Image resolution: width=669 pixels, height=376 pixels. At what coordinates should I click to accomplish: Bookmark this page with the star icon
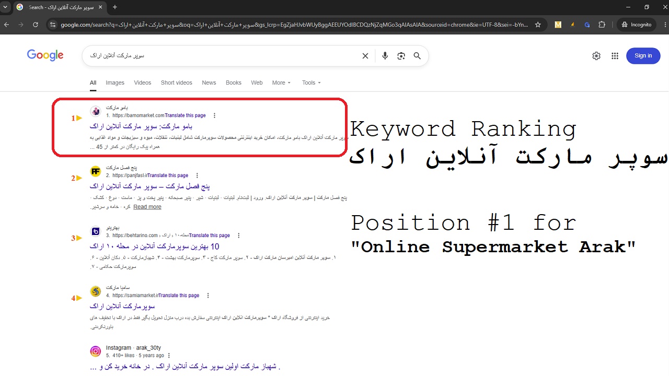(x=538, y=25)
